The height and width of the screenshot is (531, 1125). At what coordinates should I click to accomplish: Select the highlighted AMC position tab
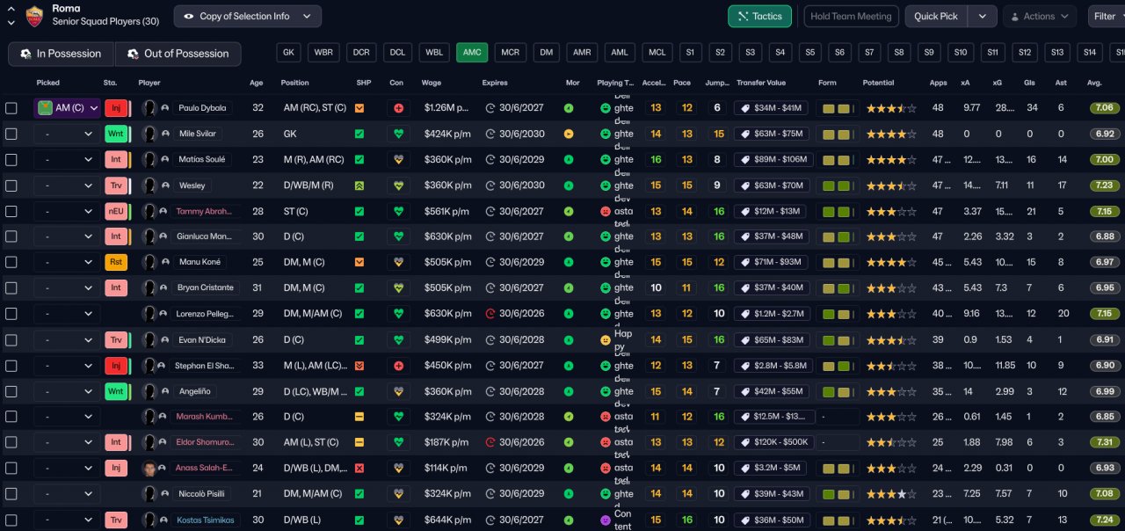(472, 53)
